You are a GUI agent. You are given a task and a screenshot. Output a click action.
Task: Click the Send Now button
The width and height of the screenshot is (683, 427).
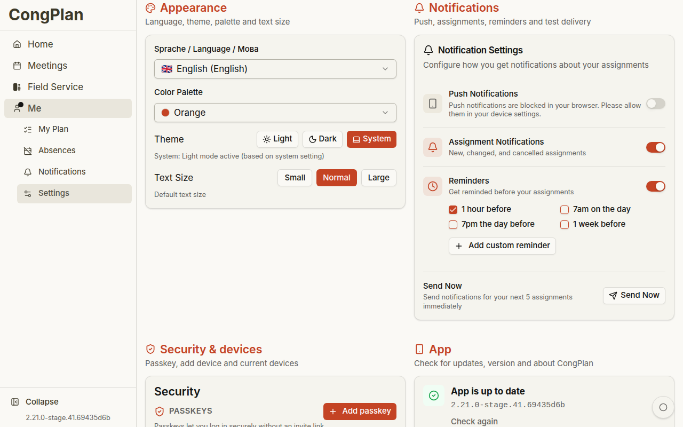(634, 296)
